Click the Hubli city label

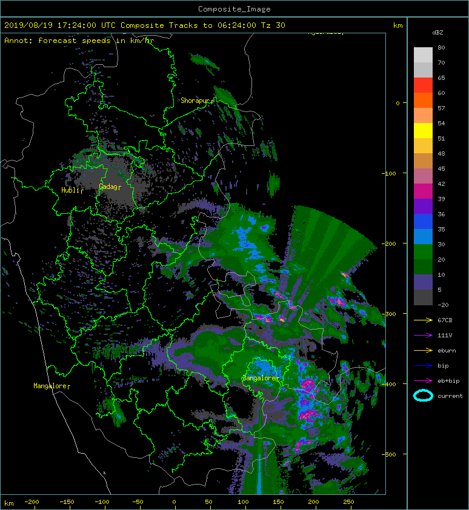[x=72, y=190]
